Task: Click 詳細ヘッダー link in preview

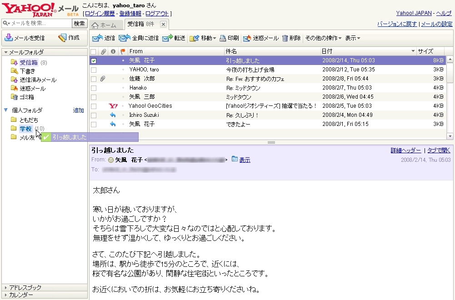Action: (405, 150)
